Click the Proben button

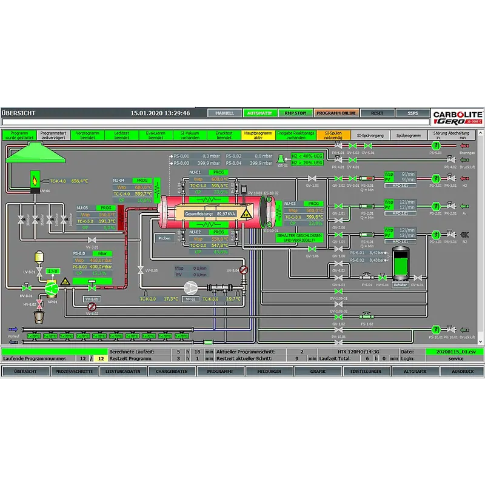click(x=164, y=238)
